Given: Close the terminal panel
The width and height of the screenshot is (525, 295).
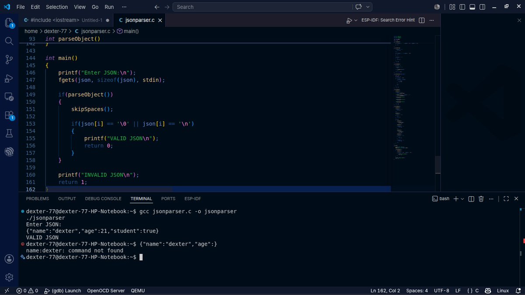Looking at the screenshot, I should pyautogui.click(x=517, y=198).
